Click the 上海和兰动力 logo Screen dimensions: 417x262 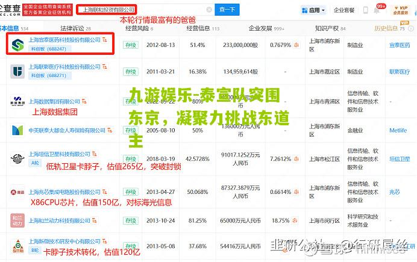pyautogui.click(x=17, y=220)
